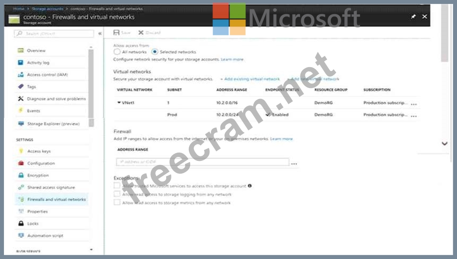Viewport: 457px width, 259px height.
Task: Click the 10.2.0.0/16 address range cell
Action: point(227,102)
